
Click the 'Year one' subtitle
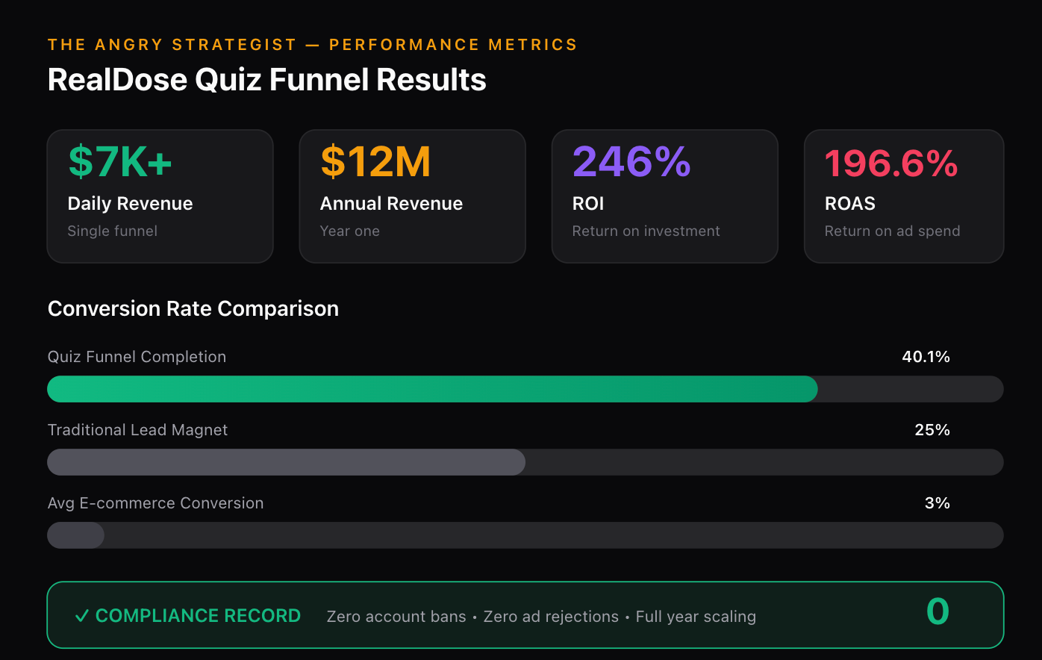point(350,231)
